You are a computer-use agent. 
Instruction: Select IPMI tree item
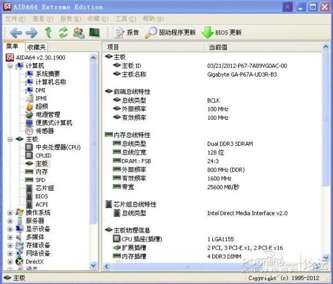(41, 98)
